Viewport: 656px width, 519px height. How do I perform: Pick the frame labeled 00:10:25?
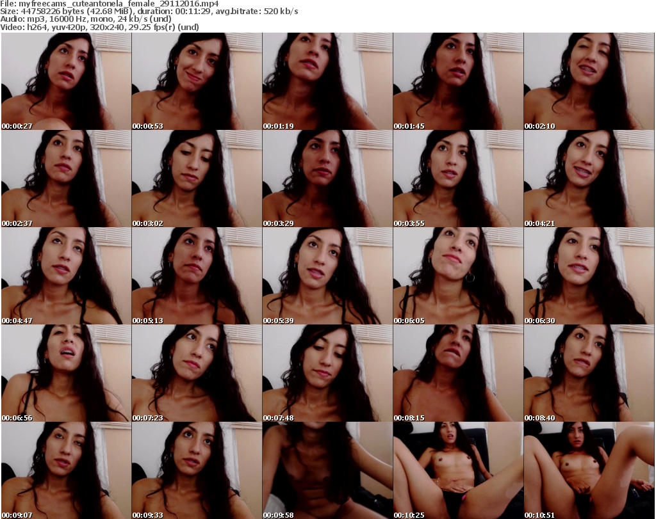[458, 470]
